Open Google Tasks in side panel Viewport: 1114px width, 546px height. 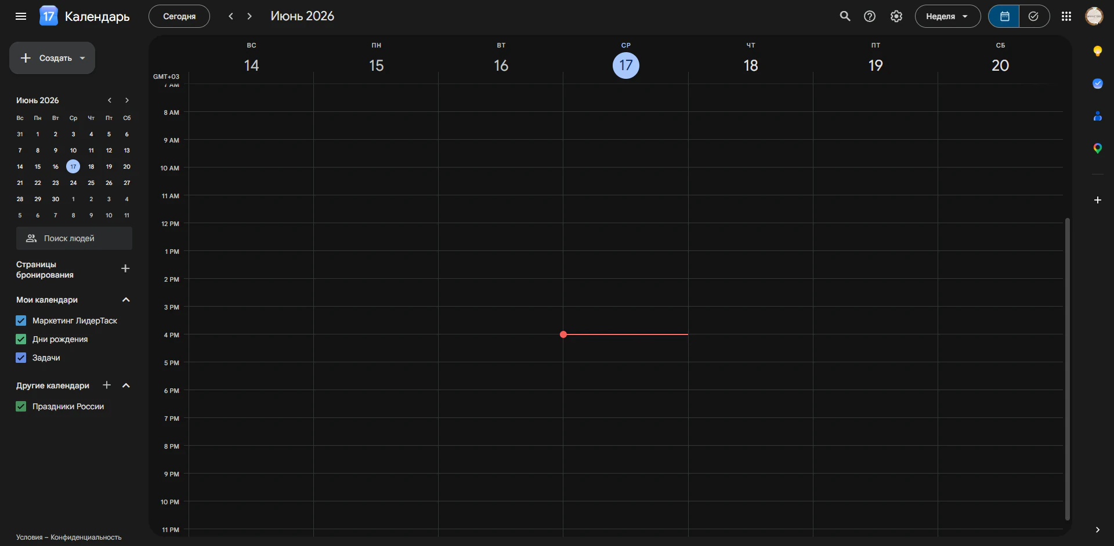pyautogui.click(x=1097, y=83)
